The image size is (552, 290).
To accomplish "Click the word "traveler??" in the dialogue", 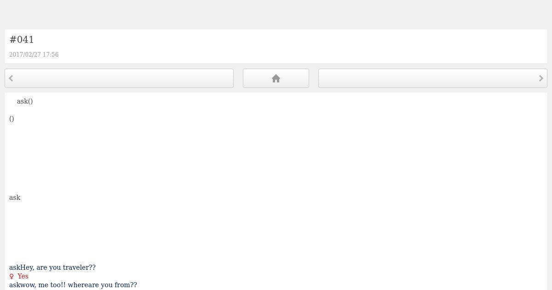I will (79, 267).
